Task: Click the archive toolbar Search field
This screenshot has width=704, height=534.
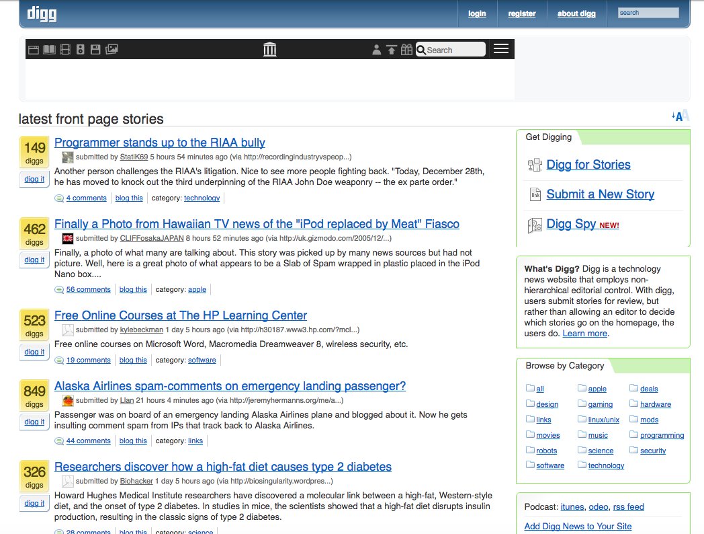Action: coord(450,50)
